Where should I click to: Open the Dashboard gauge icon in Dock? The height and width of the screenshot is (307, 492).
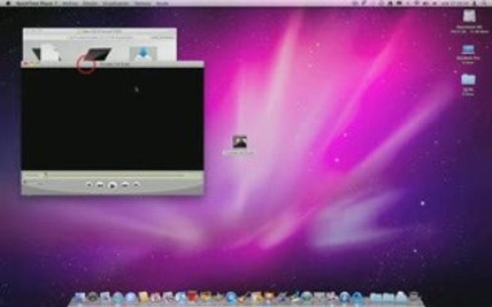click(x=92, y=297)
